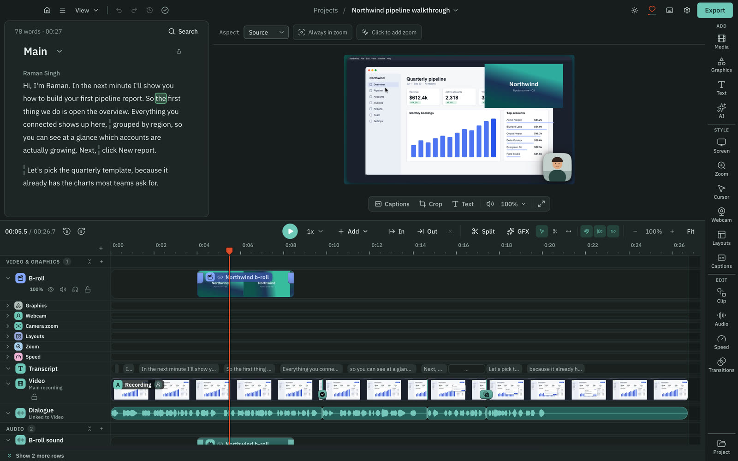Open the View menu

87,10
